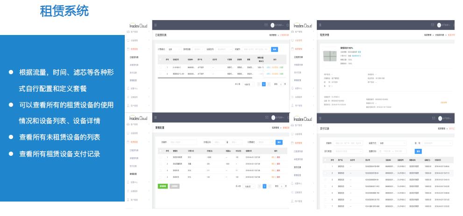
Task: Check row 1 checkbox in 支付记录 table
Action: coord(325,167)
